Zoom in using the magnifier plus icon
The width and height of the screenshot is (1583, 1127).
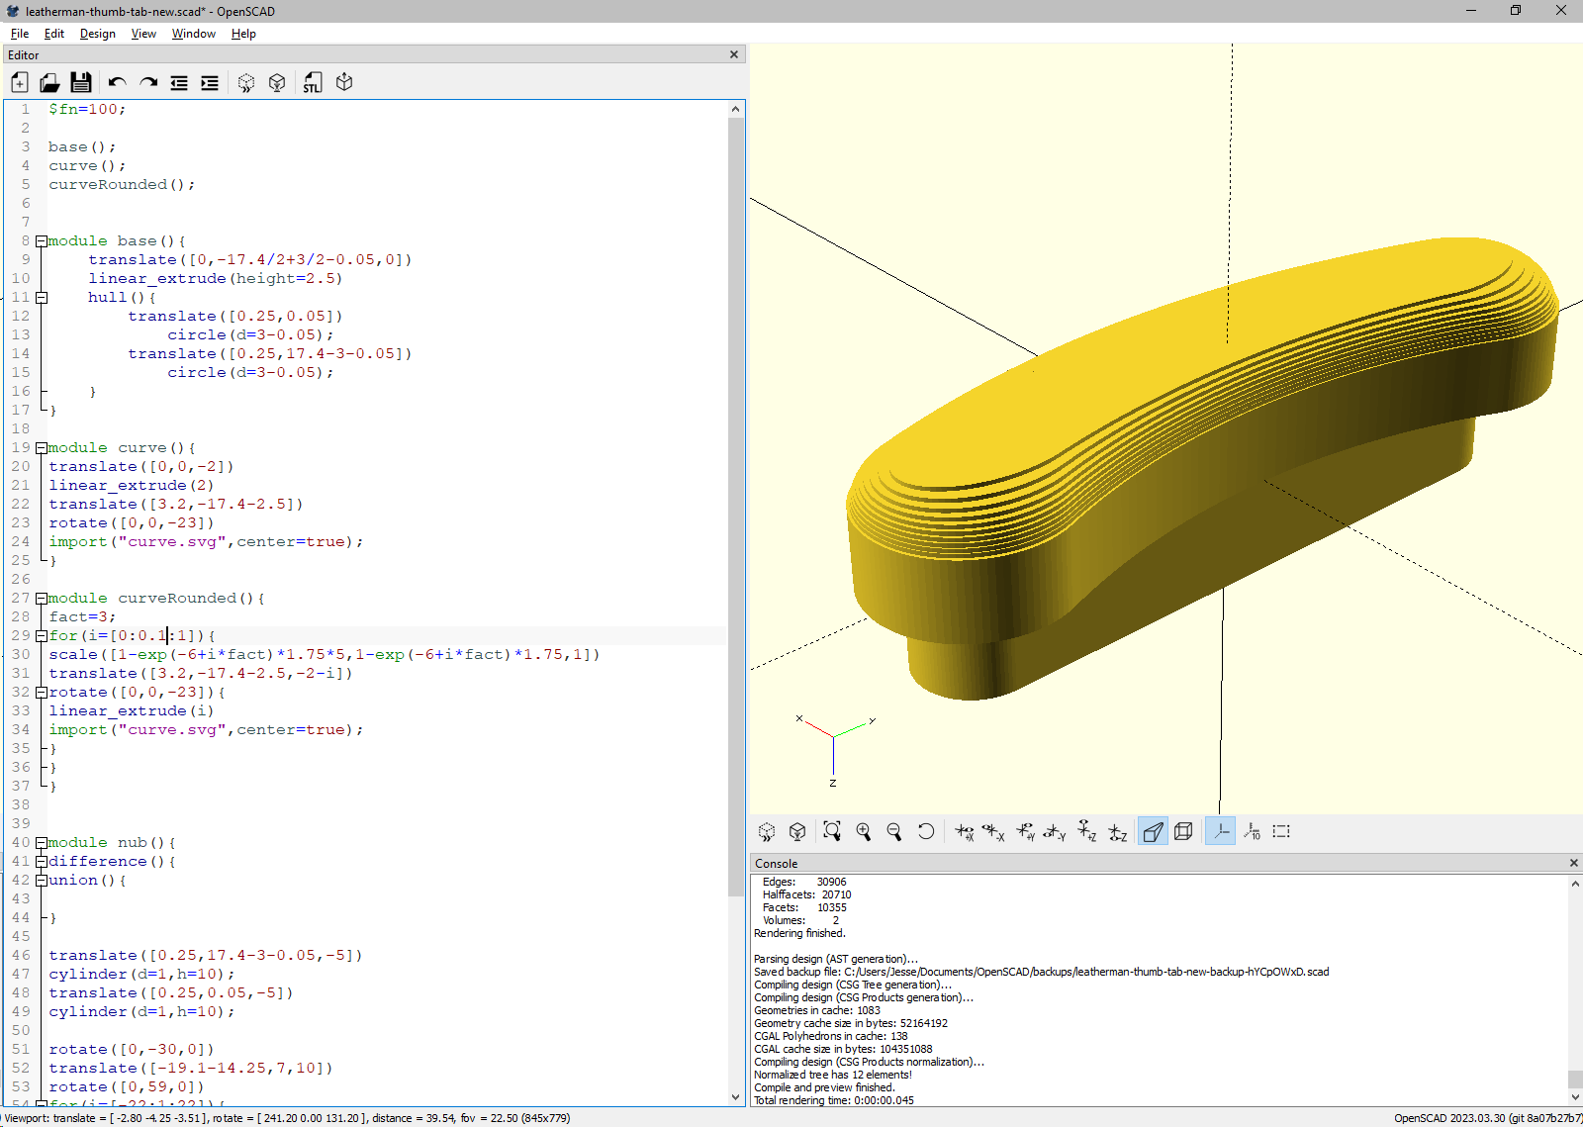[x=864, y=832]
